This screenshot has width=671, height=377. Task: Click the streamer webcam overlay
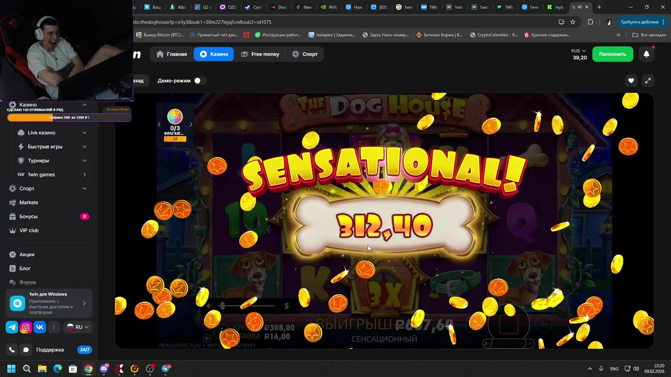click(x=66, y=50)
